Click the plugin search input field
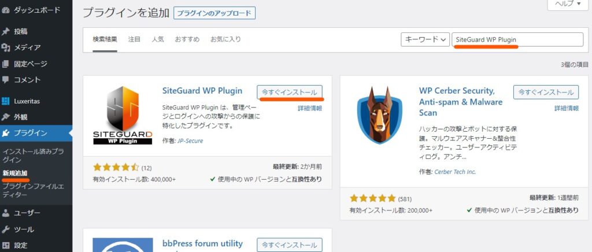 tap(517, 39)
